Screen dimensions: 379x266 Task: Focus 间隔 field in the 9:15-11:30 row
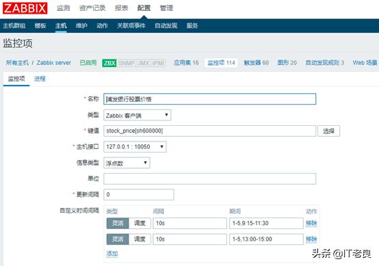click(x=189, y=223)
